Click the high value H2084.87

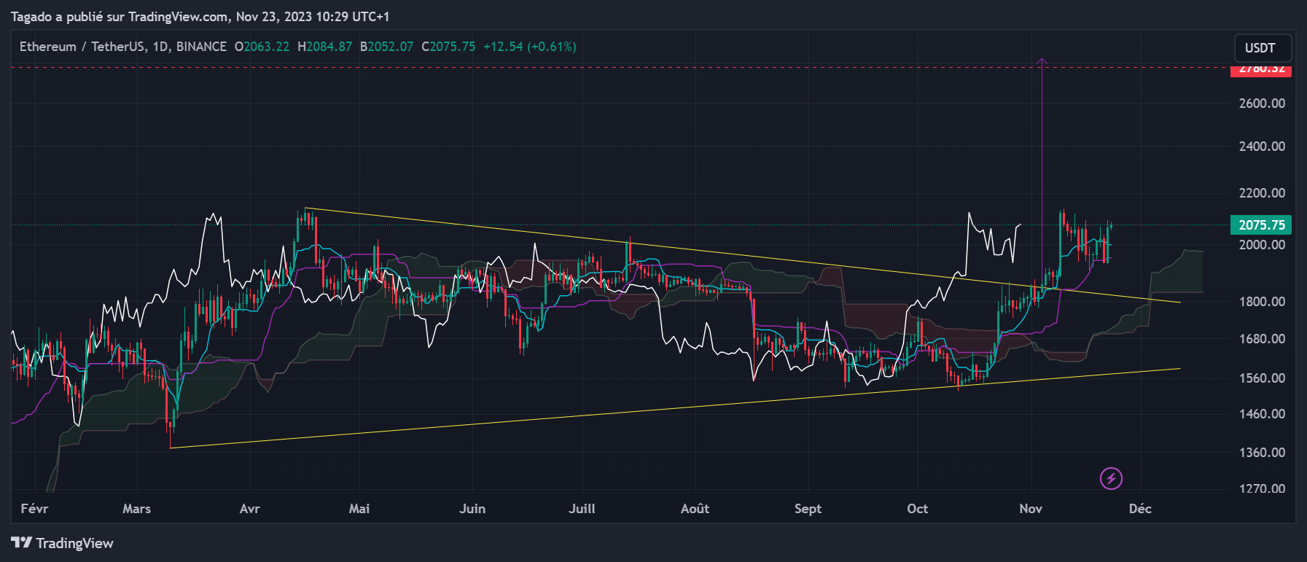point(324,47)
